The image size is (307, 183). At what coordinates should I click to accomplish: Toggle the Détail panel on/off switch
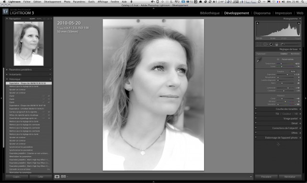point(256,123)
